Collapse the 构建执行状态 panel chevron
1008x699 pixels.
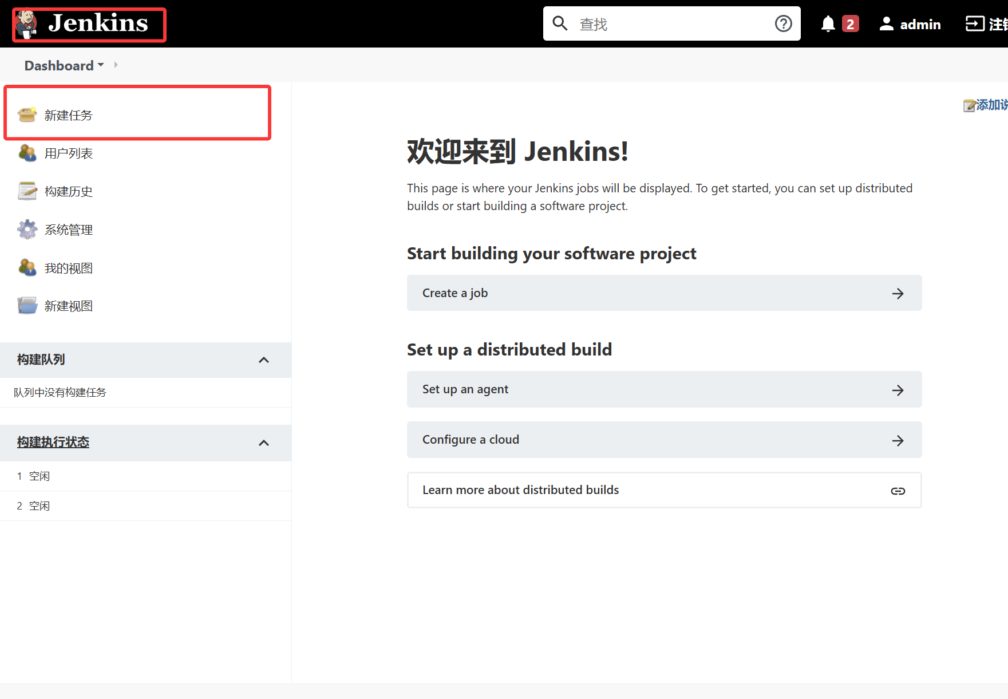tap(264, 443)
